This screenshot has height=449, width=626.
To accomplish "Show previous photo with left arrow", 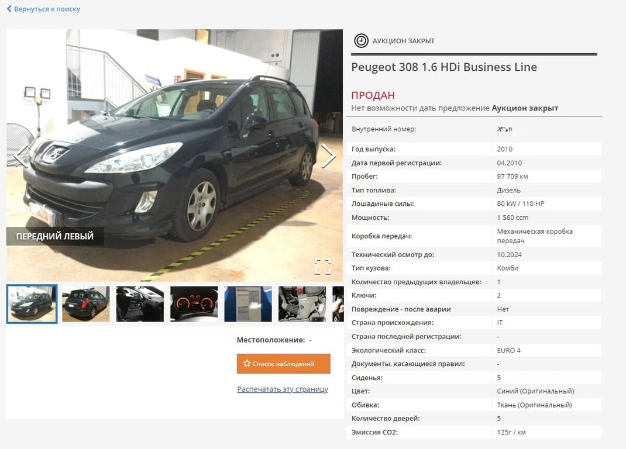I will pos(20,156).
